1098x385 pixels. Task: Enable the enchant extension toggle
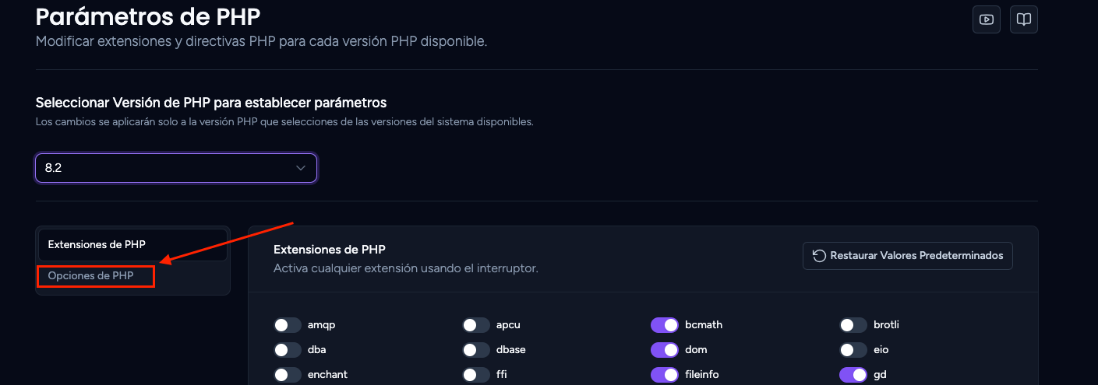[x=288, y=375]
